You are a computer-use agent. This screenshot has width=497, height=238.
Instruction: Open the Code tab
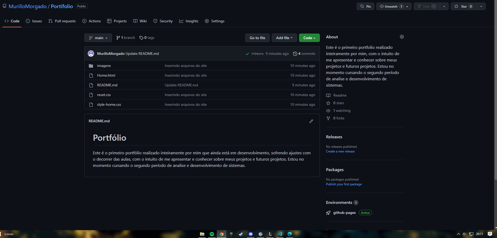[12, 21]
